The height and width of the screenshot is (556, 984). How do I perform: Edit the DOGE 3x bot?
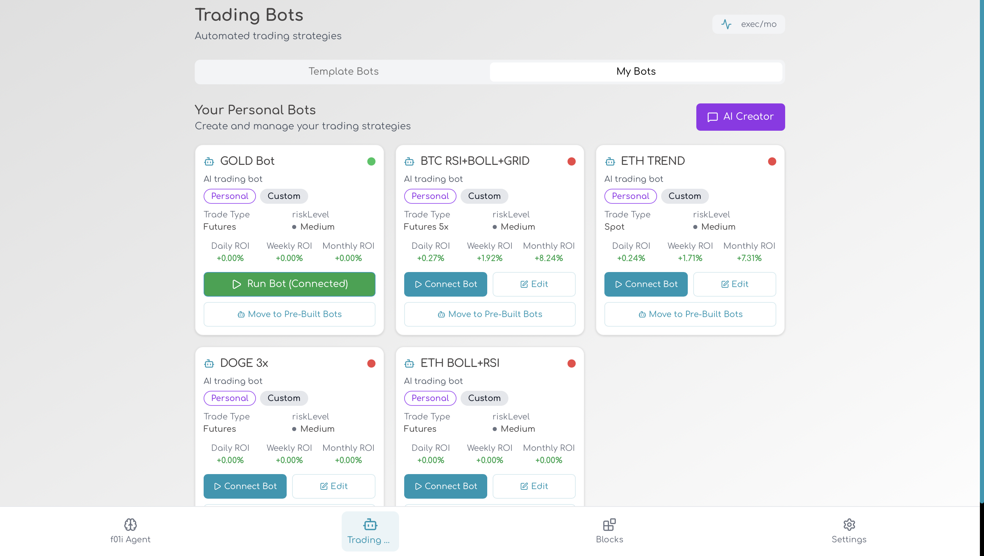coord(333,486)
